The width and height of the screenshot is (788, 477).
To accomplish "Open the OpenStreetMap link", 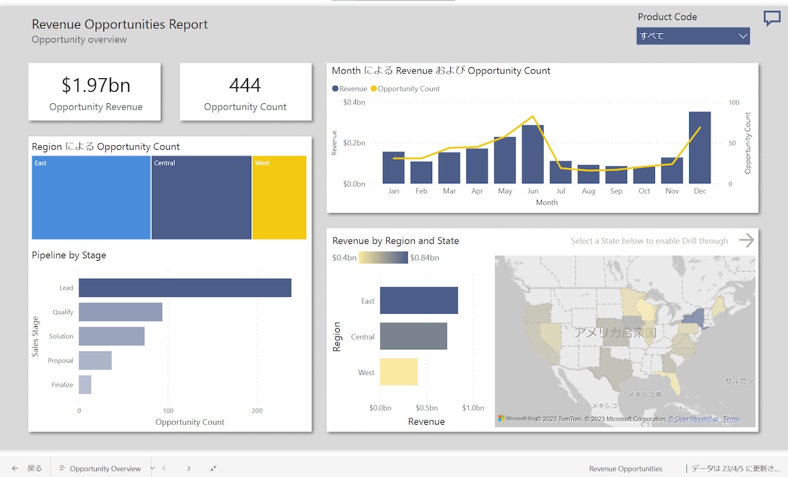I will coord(693,420).
